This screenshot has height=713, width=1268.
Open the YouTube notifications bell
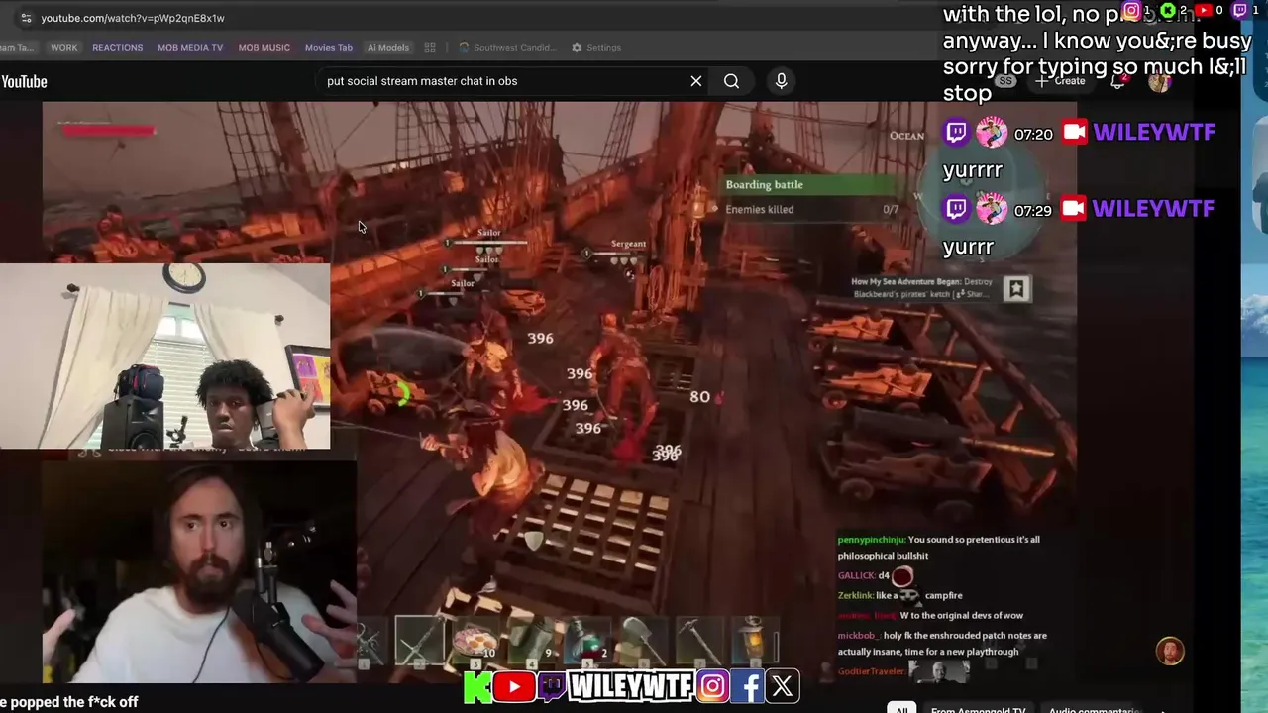(x=1118, y=81)
